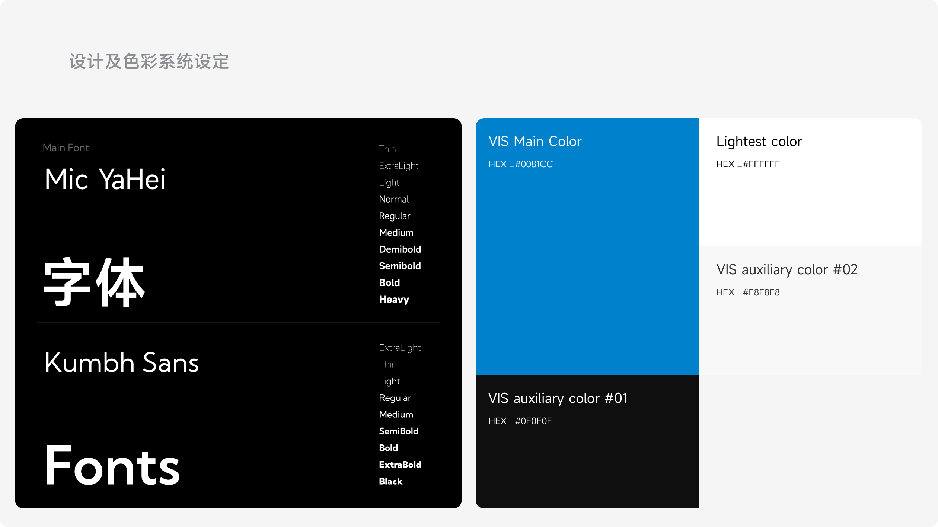
Task: Click the large Fonts sample text
Action: coord(112,466)
